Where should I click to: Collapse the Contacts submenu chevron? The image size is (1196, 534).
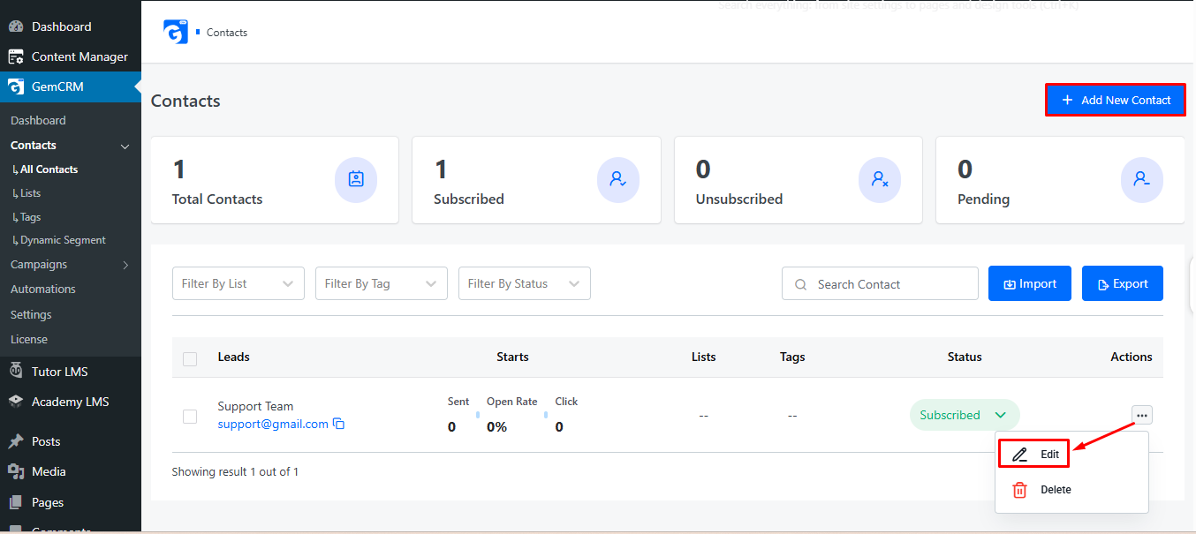pos(125,146)
